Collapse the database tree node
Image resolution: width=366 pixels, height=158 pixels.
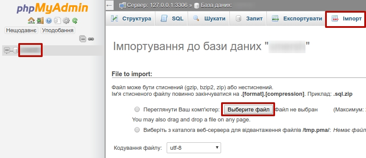click(x=7, y=50)
